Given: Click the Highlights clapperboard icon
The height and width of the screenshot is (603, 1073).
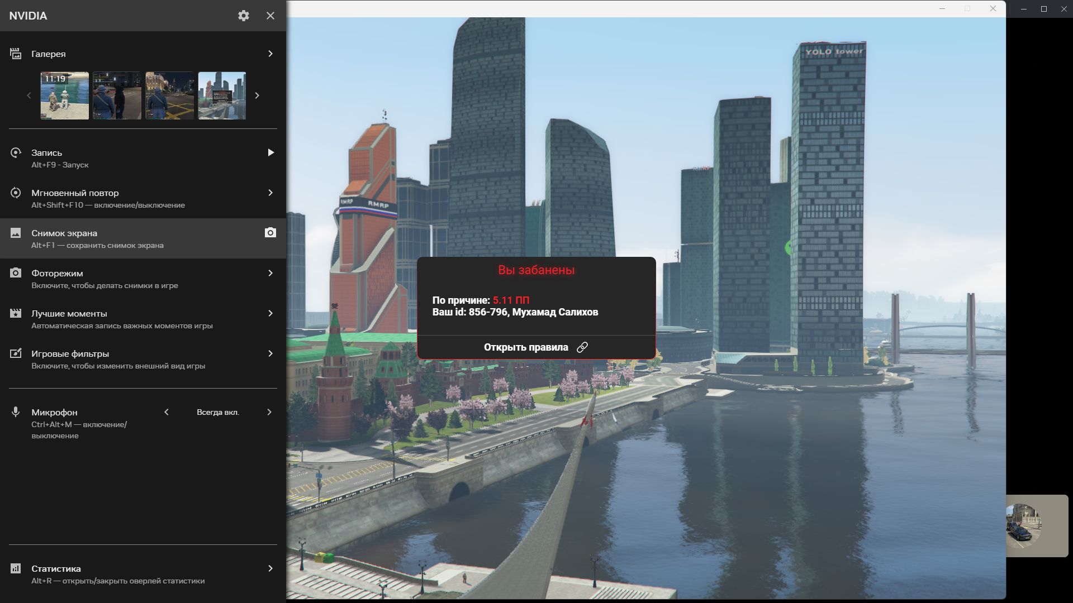Looking at the screenshot, I should click(16, 313).
